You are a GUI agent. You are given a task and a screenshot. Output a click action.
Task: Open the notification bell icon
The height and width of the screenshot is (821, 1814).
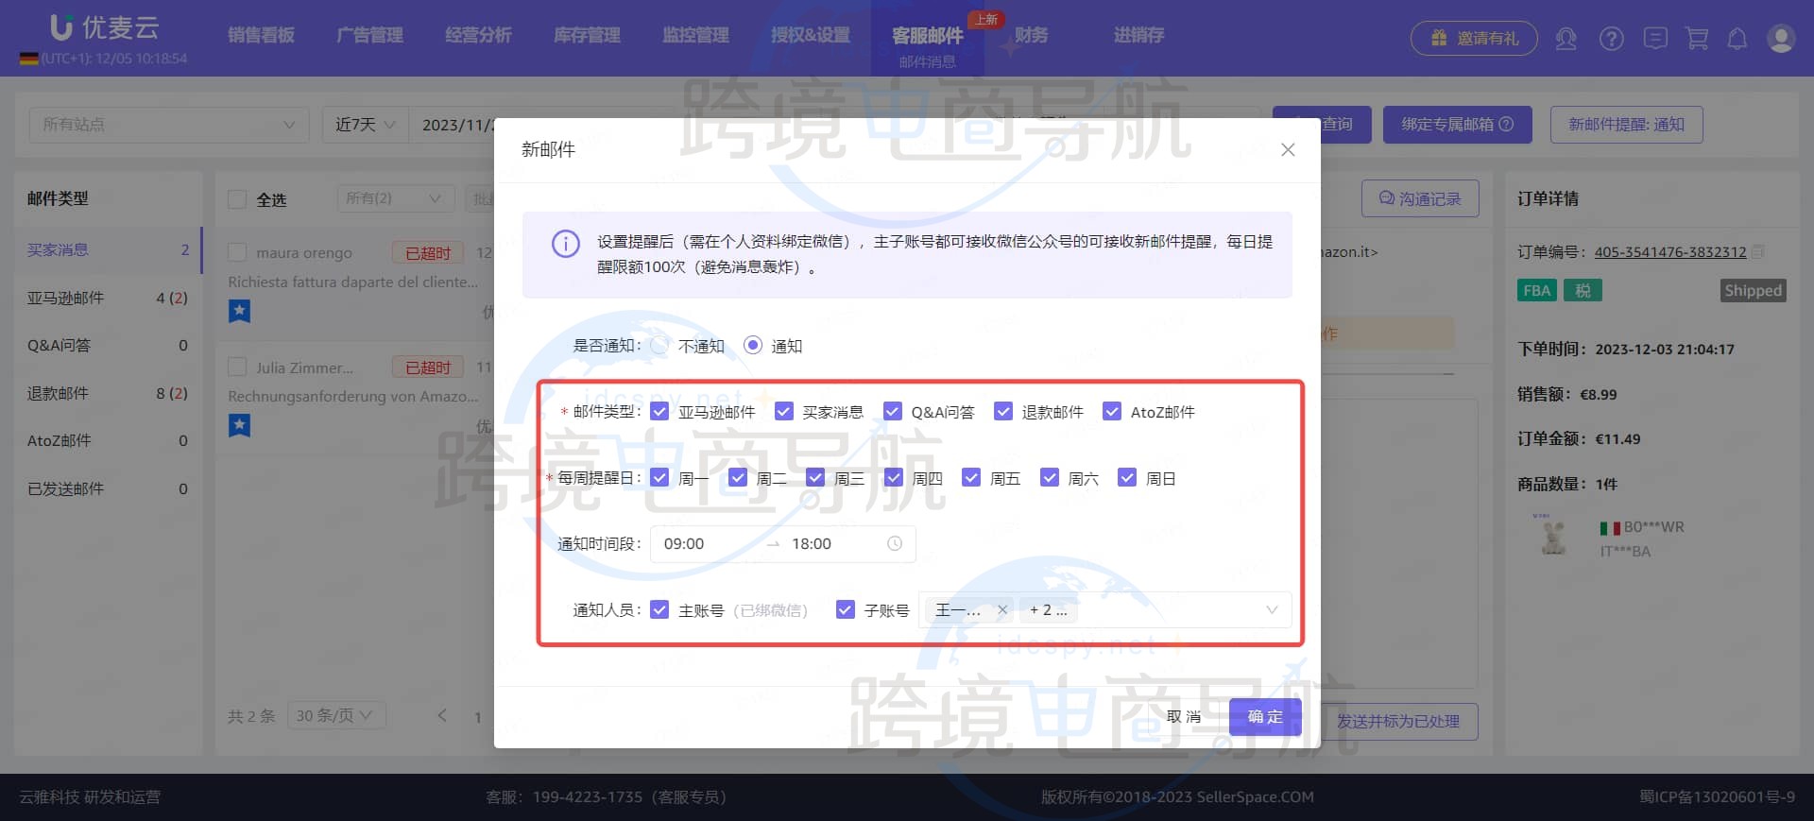point(1737,39)
